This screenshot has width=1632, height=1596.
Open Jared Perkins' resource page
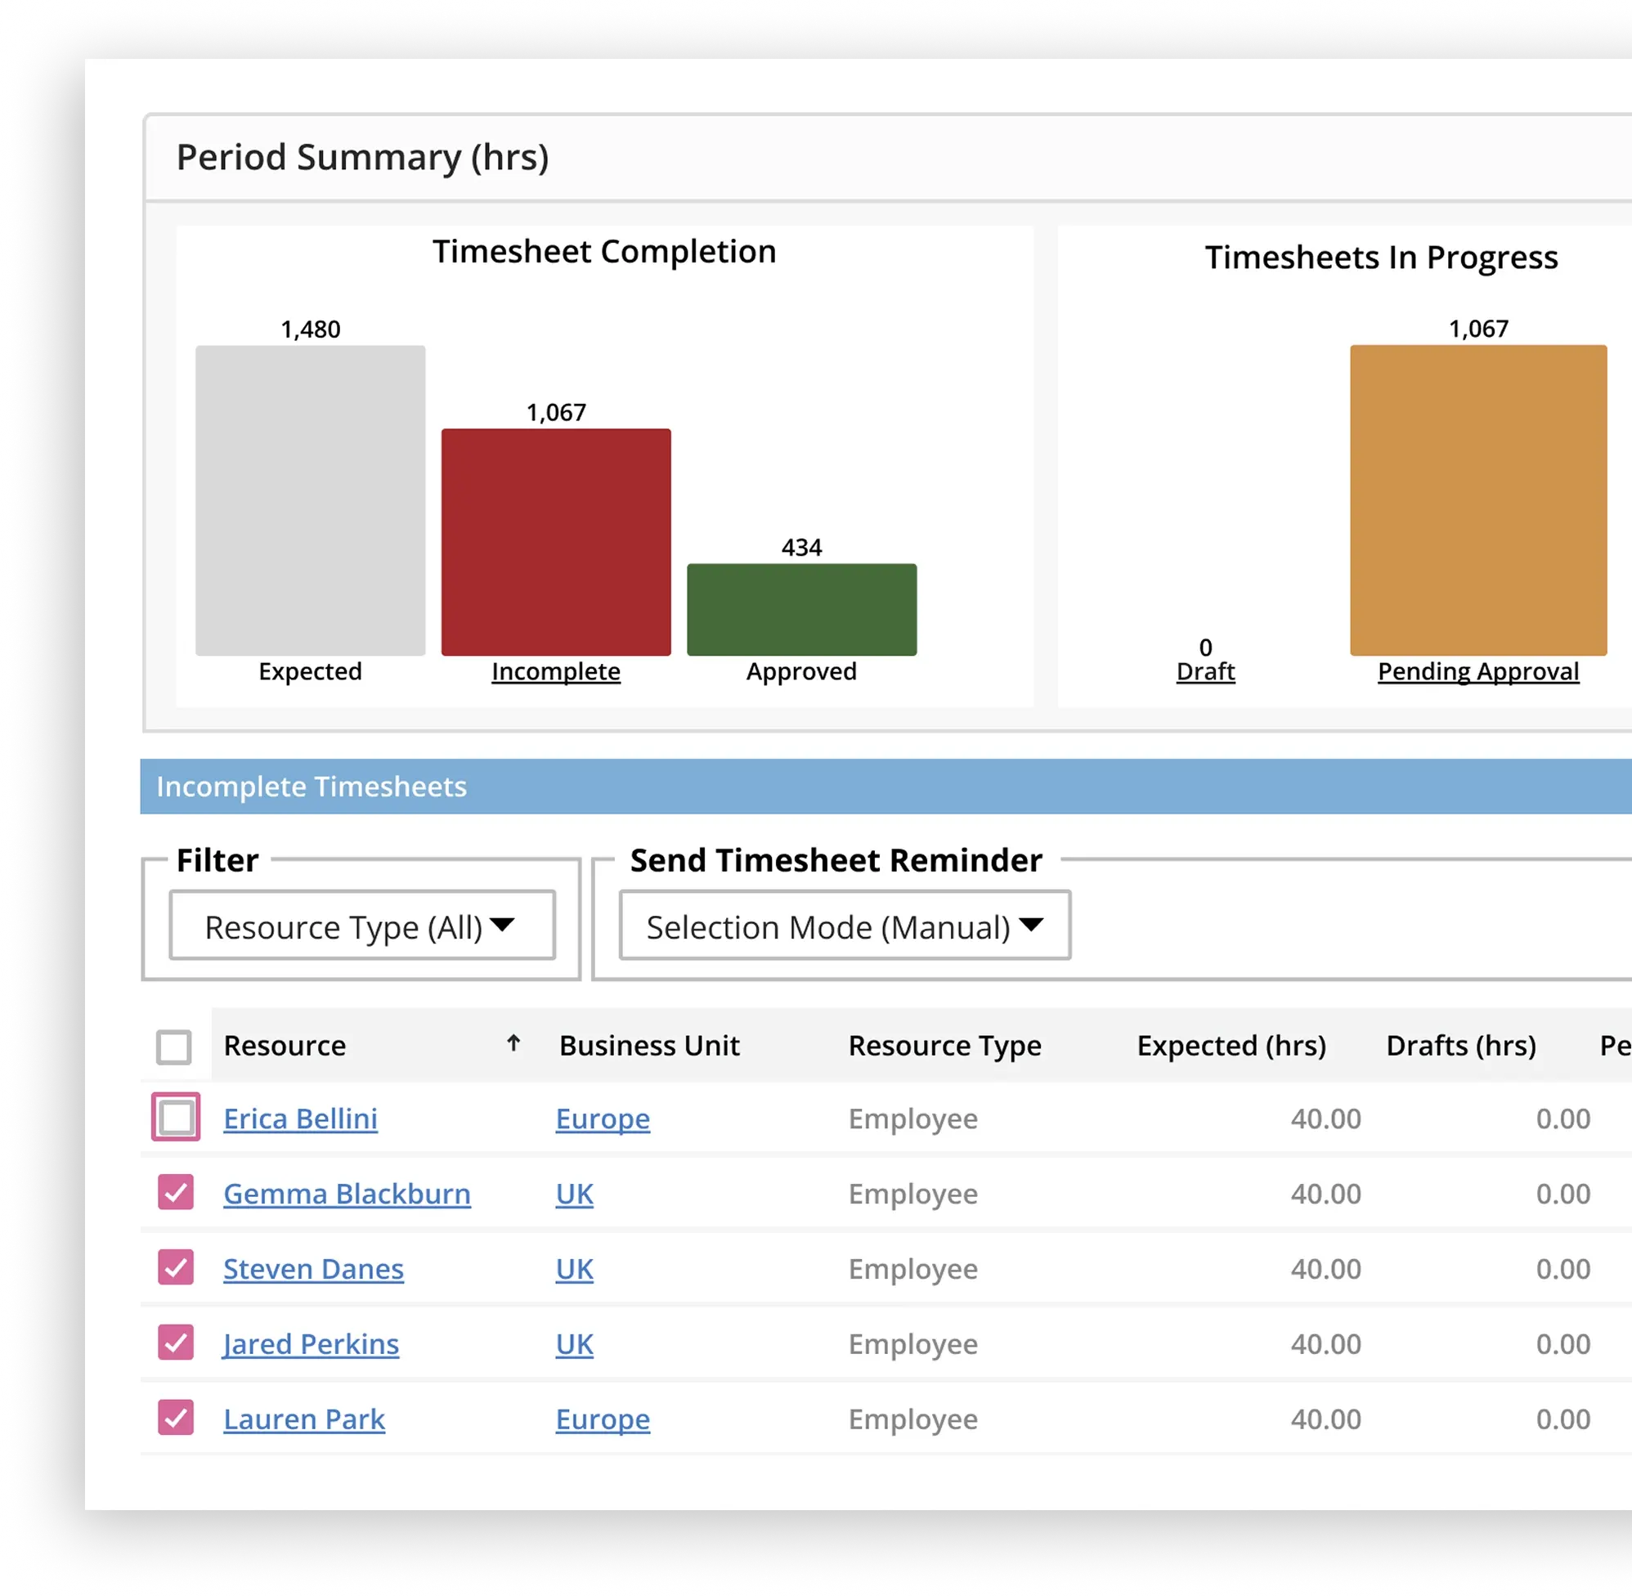311,1343
